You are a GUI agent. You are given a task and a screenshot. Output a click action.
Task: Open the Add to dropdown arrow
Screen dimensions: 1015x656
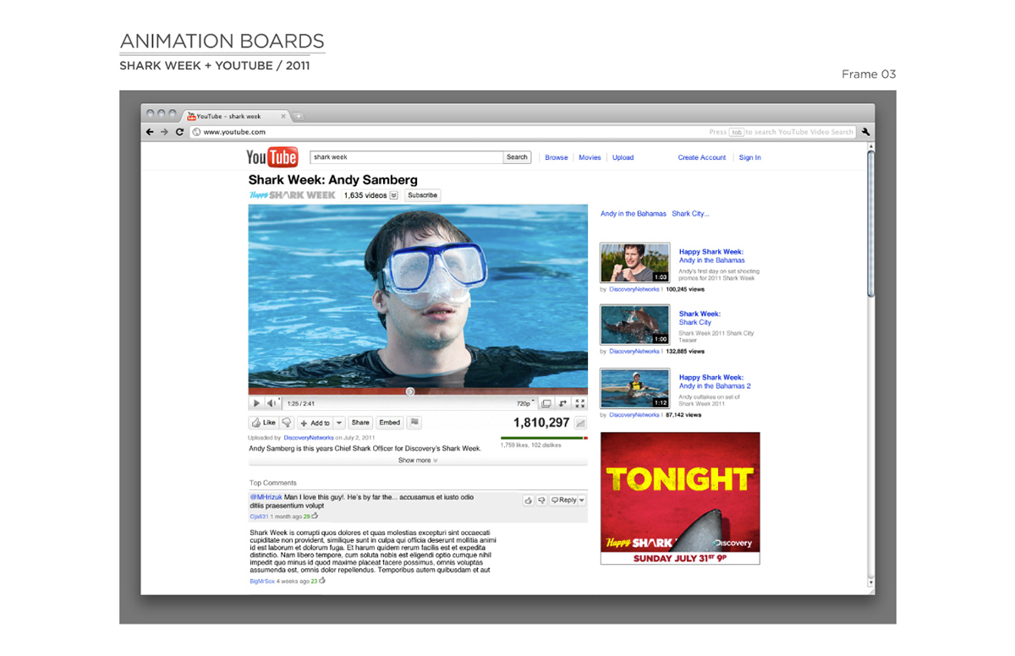pyautogui.click(x=339, y=423)
